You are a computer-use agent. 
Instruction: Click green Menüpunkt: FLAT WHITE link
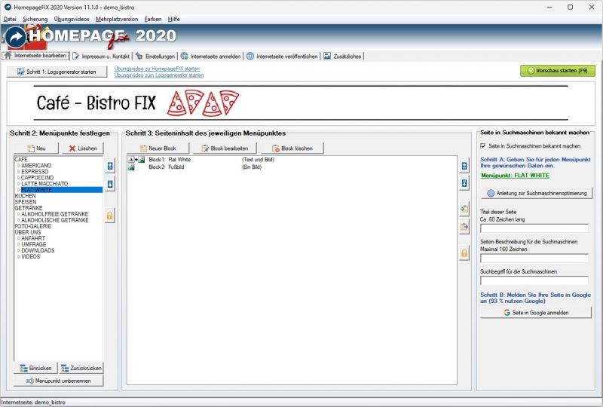tap(516, 176)
